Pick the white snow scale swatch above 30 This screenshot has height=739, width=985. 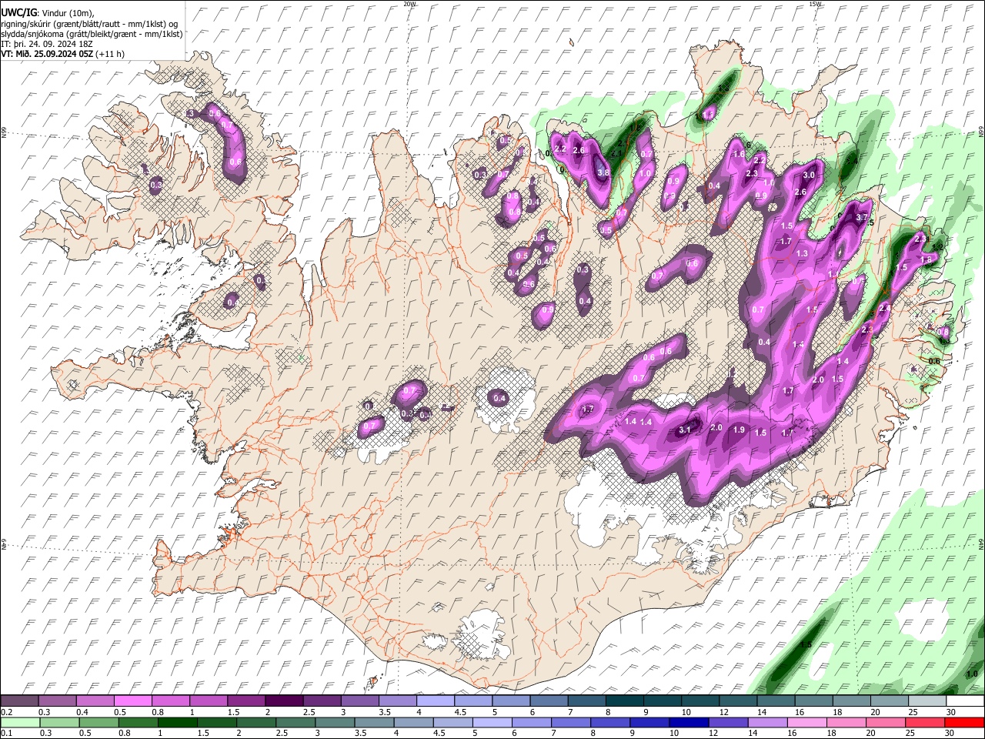coord(966,701)
